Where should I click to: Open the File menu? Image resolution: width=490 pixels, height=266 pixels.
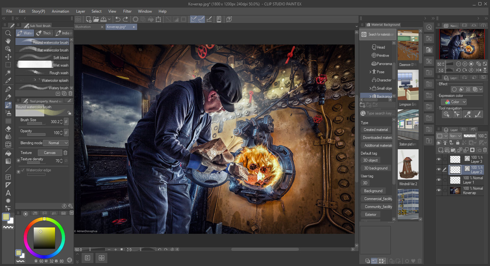[9, 11]
